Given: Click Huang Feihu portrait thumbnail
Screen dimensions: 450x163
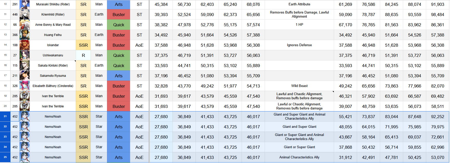Looking at the screenshot, I should 25,35.
